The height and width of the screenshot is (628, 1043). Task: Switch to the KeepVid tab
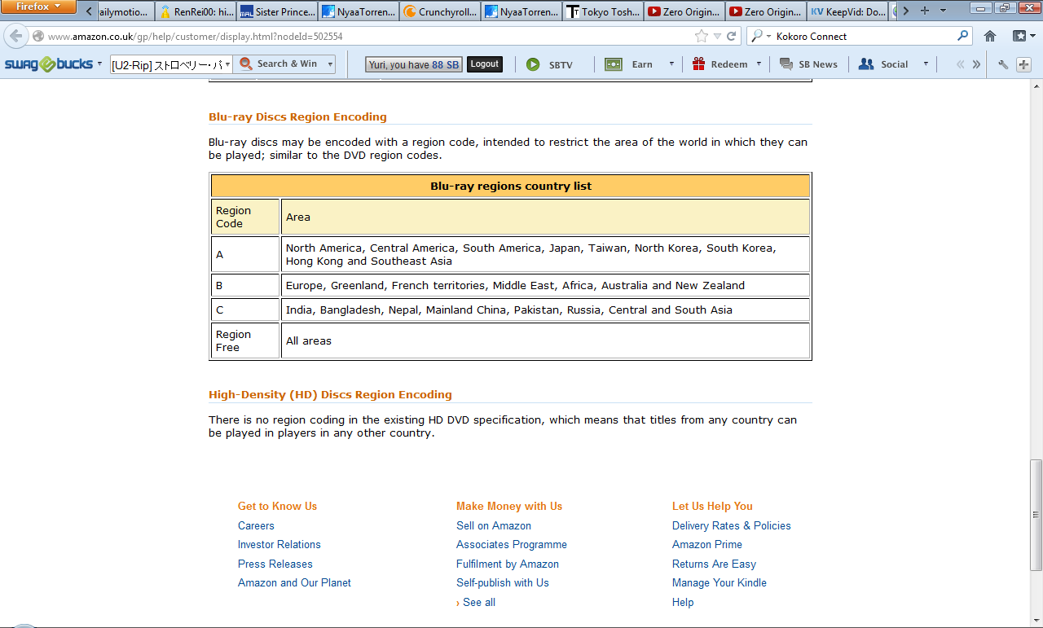847,11
